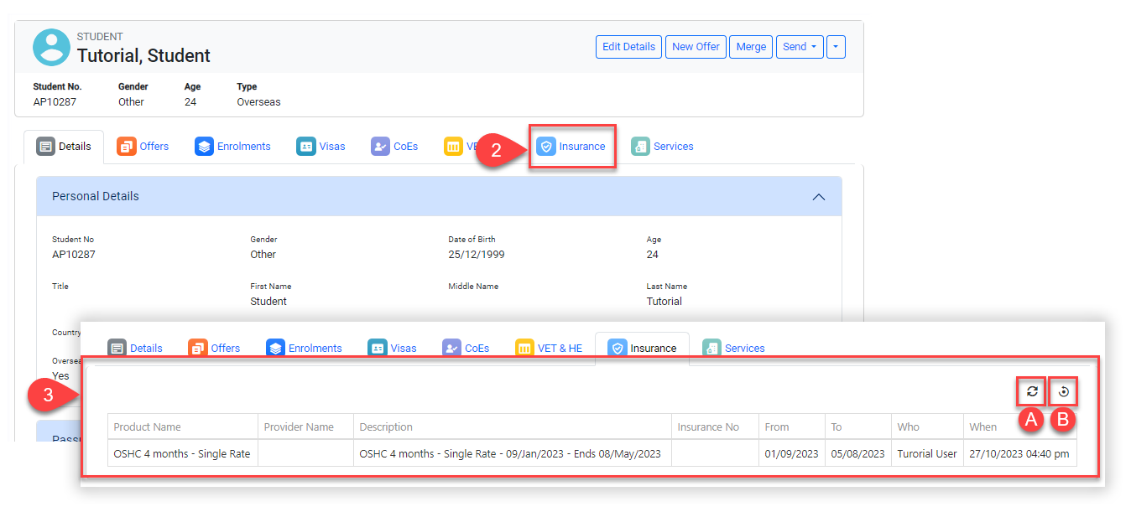Image resolution: width=1131 pixels, height=517 pixels.
Task: Click the reload icon marked B
Action: (x=1063, y=391)
